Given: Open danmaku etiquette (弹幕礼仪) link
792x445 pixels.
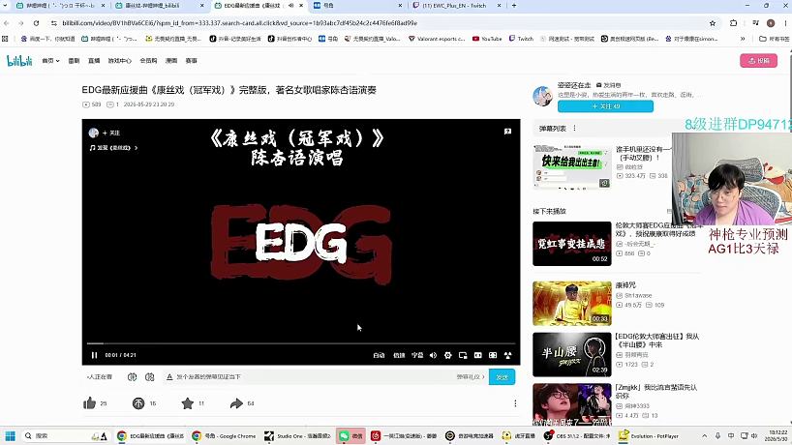Looking at the screenshot, I should (471, 377).
